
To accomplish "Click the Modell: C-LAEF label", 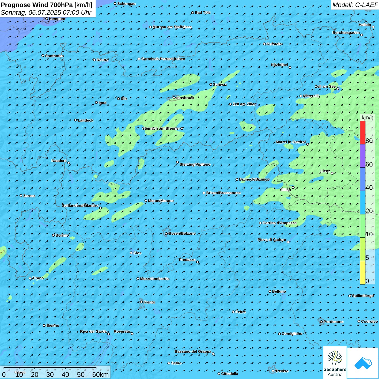I will (x=355, y=5).
